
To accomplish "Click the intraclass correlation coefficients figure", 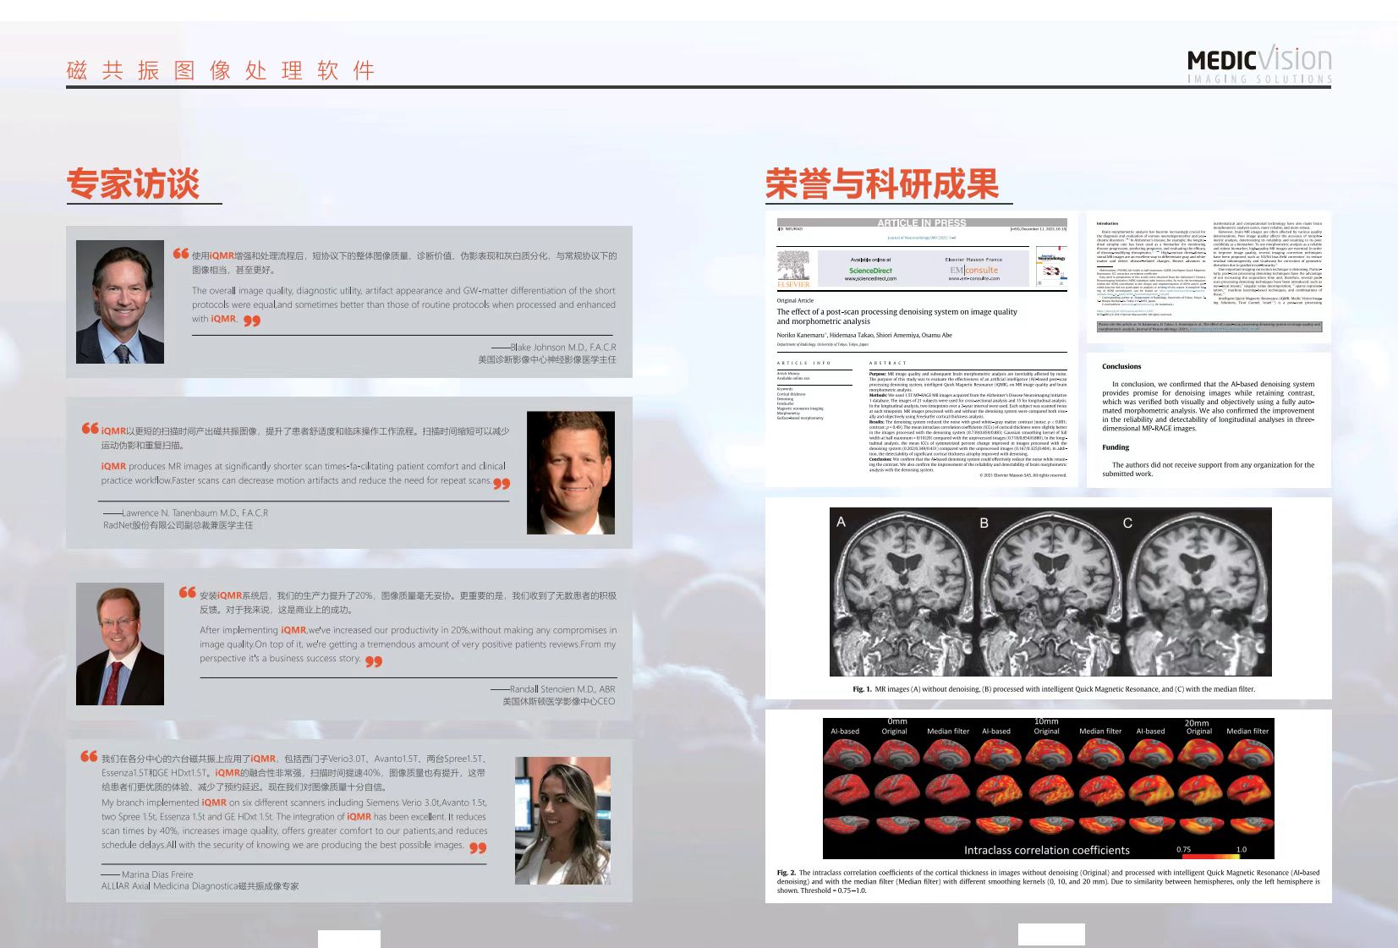I will click(1048, 789).
